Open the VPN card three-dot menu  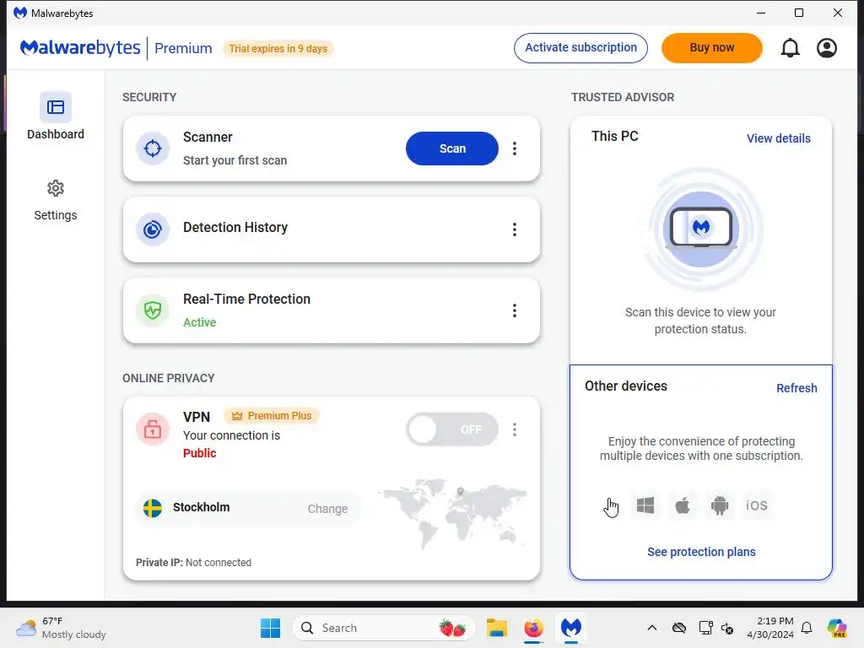514,429
